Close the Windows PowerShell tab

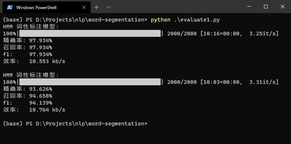pos(84,7)
